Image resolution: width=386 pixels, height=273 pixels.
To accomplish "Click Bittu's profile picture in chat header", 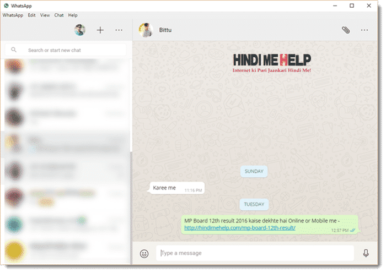I will point(147,30).
